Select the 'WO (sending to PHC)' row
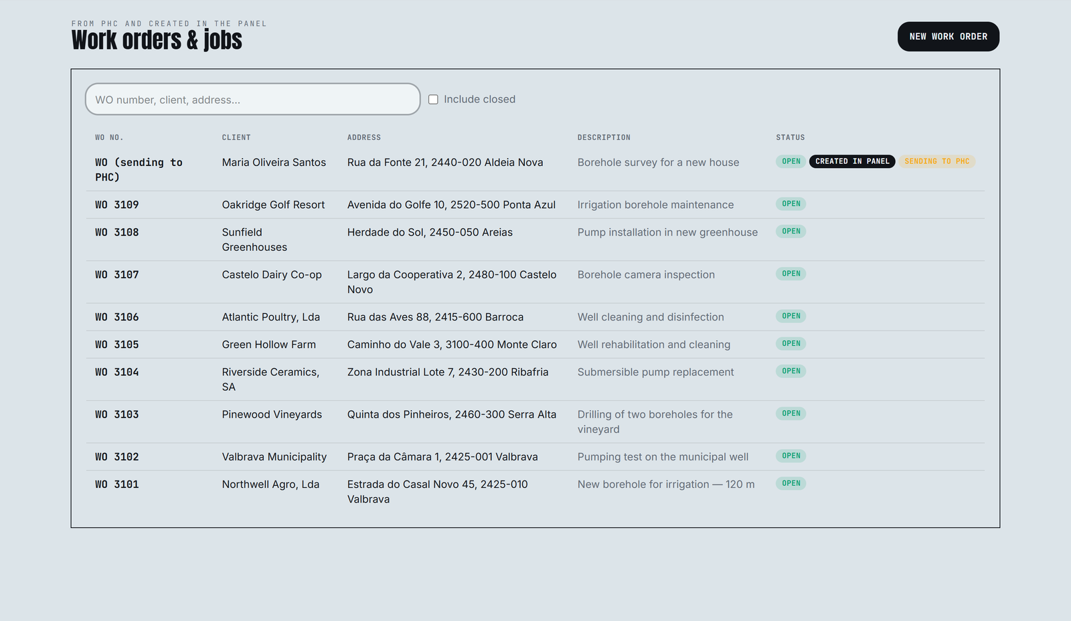1071x621 pixels. 535,170
